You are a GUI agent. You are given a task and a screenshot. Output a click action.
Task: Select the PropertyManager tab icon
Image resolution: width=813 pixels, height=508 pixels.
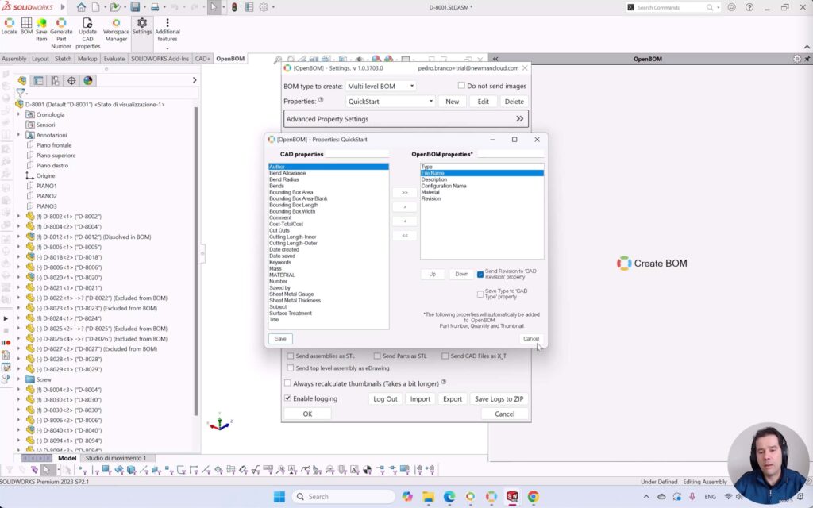pyautogui.click(x=38, y=81)
